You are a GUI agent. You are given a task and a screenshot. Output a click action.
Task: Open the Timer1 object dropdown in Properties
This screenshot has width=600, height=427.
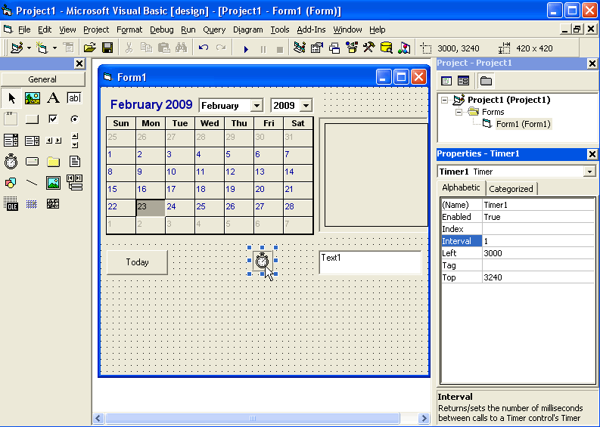click(589, 172)
